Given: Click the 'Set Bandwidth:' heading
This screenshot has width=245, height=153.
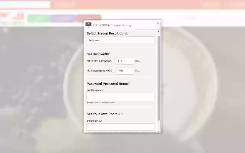Looking at the screenshot, I should tap(98, 54).
